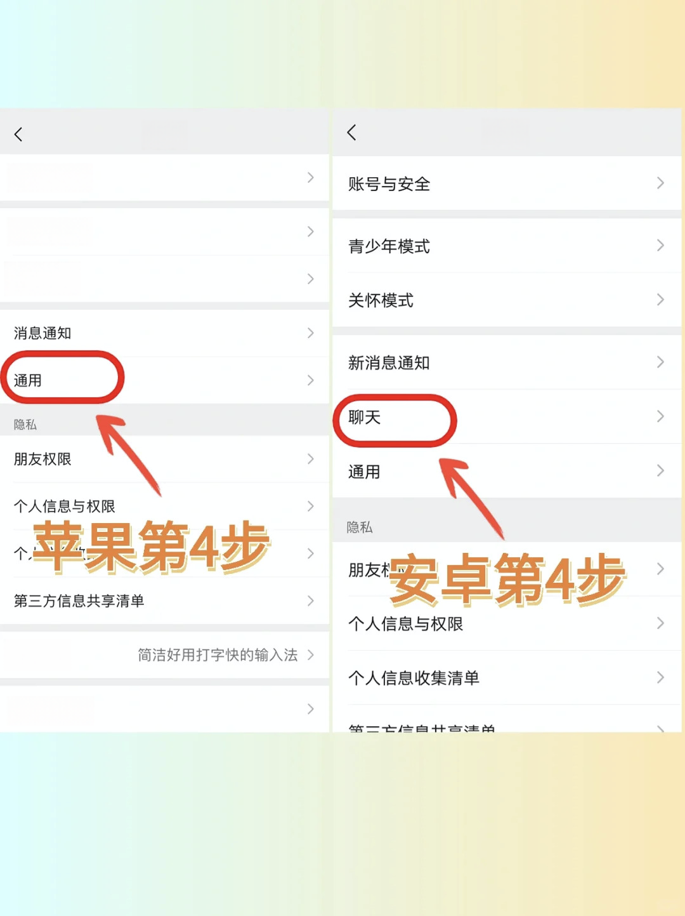Tap back arrow on Apple settings screen
This screenshot has height=916, width=685.
18,134
